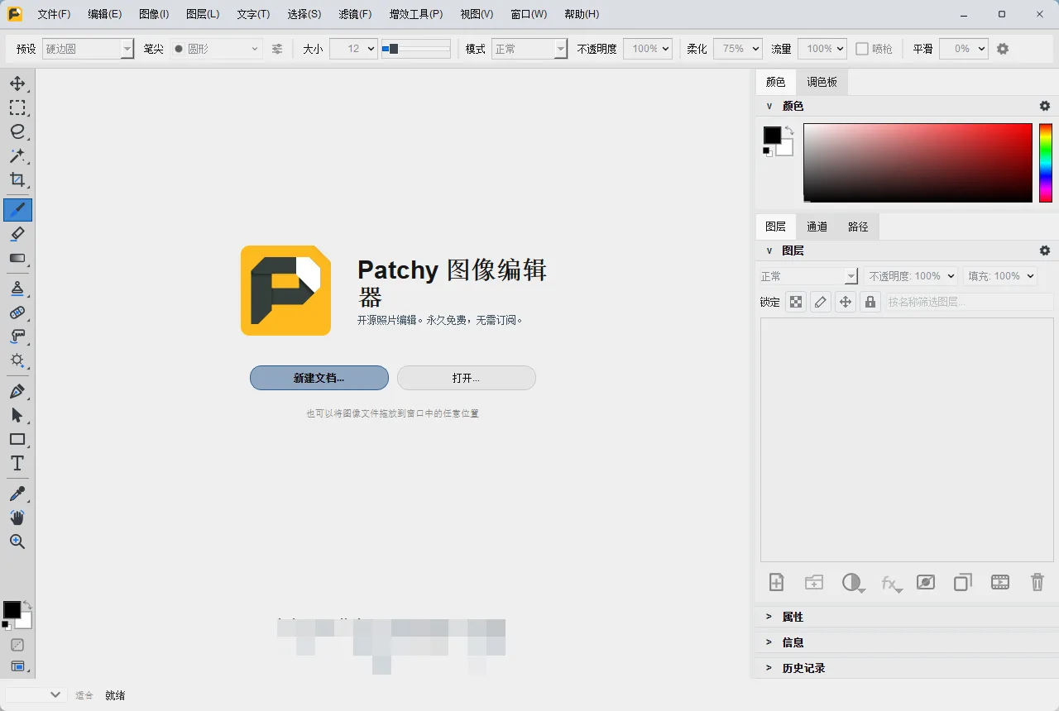The width and height of the screenshot is (1059, 711).
Task: Expand the 历史记录 panel
Action: coord(907,668)
